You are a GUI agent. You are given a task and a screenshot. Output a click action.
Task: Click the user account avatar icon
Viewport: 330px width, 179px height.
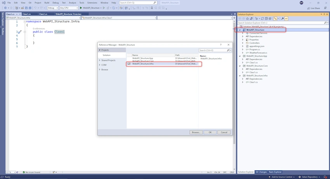click(301, 3)
